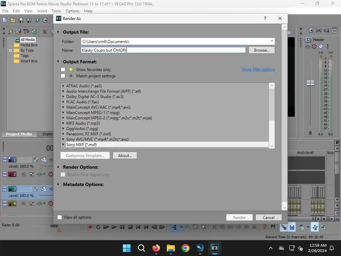Select the Normal Edit tool
The width and height of the screenshot is (341, 256).
174,227
